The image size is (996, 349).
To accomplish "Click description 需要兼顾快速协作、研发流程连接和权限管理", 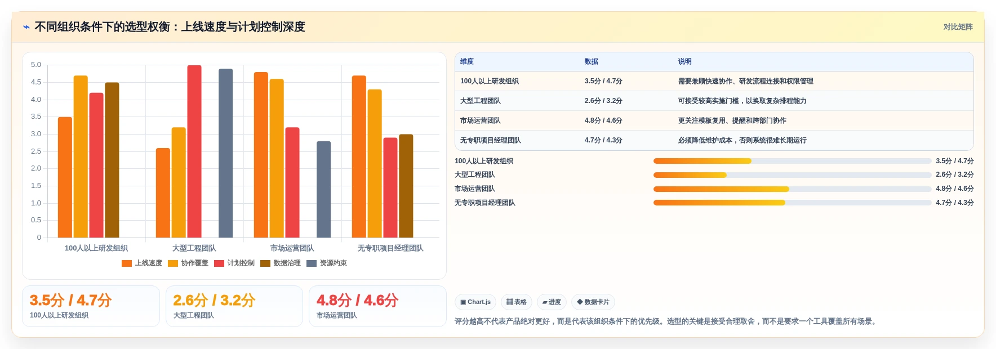I will pyautogui.click(x=745, y=81).
